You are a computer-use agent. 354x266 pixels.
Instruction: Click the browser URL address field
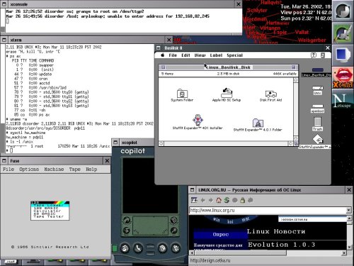point(268,210)
